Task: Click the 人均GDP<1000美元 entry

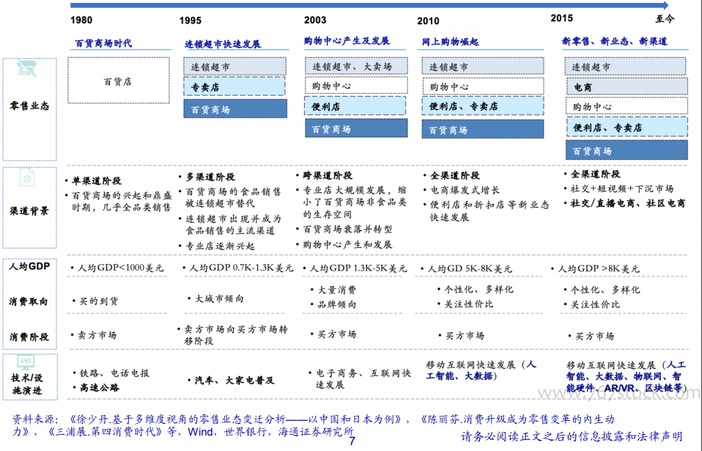Action: [x=121, y=268]
